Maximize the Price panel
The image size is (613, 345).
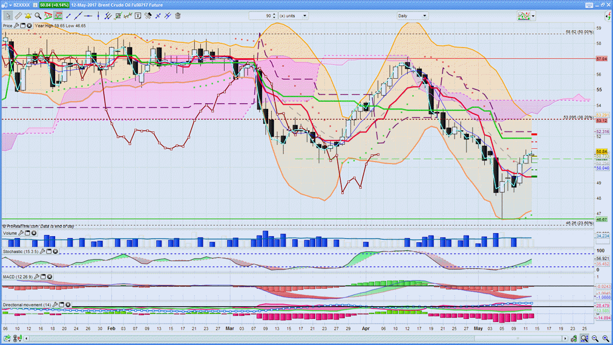tap(23, 26)
